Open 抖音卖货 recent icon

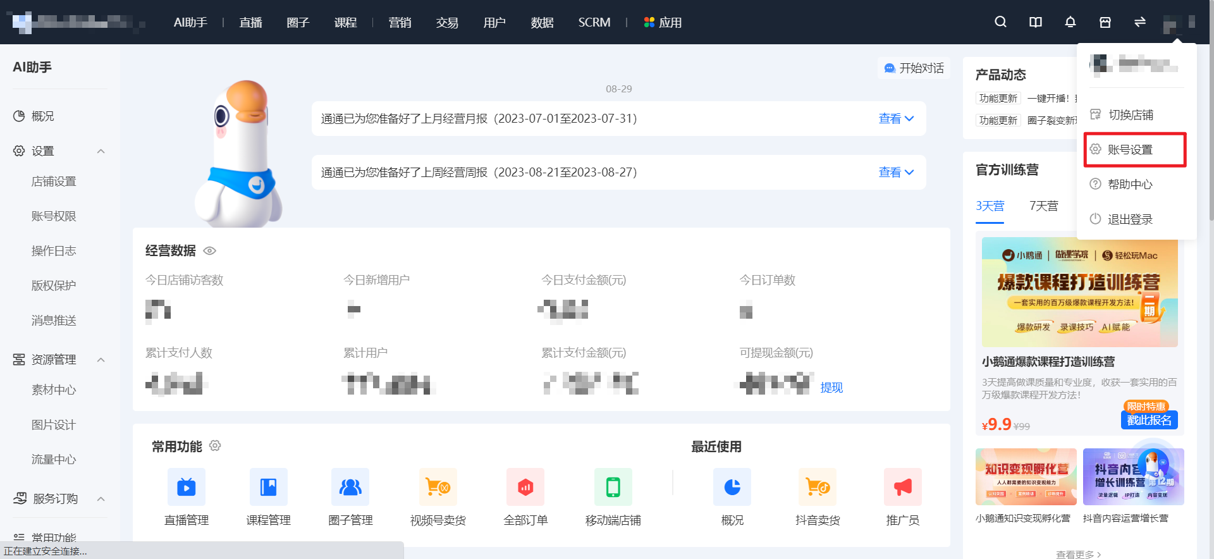click(818, 487)
